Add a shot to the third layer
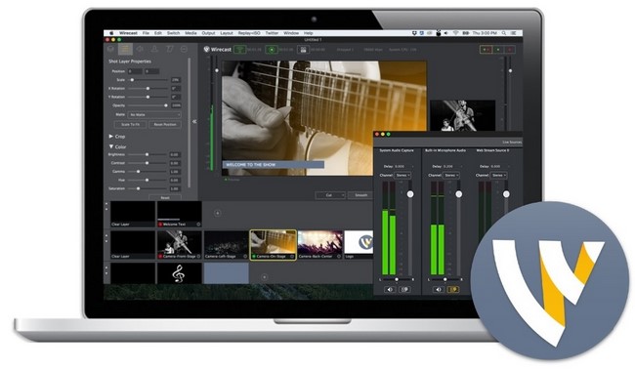This screenshot has width=635, height=369. pos(264,277)
